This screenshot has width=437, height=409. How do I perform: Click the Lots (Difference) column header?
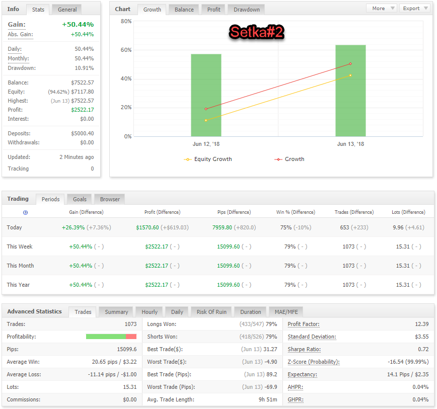408,212
